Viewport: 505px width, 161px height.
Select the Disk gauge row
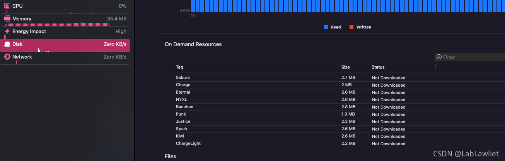click(x=65, y=45)
